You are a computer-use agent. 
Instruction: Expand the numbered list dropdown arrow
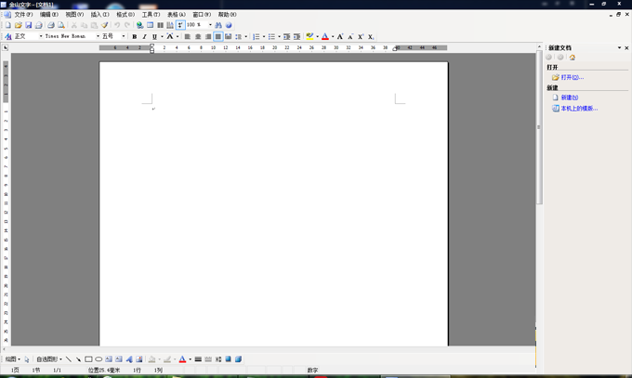click(x=264, y=36)
